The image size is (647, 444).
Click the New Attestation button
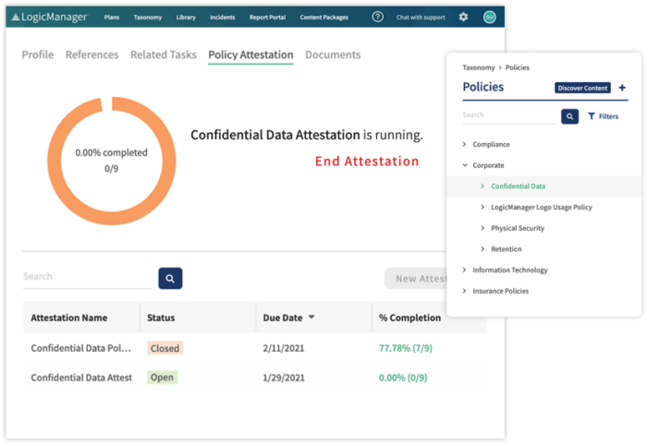coord(416,279)
